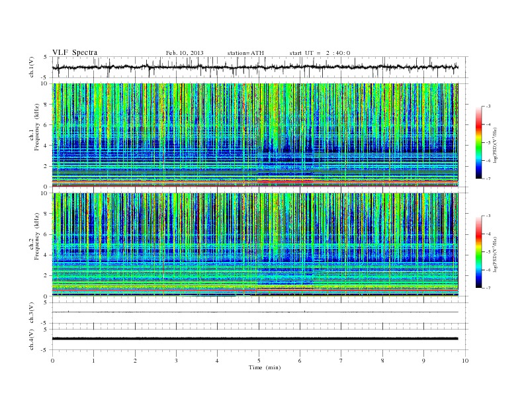Click the time axis tick label "2"
The height and width of the screenshot is (405, 524).
click(x=135, y=361)
